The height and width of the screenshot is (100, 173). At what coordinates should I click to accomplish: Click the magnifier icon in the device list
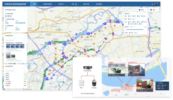pos(25,71)
